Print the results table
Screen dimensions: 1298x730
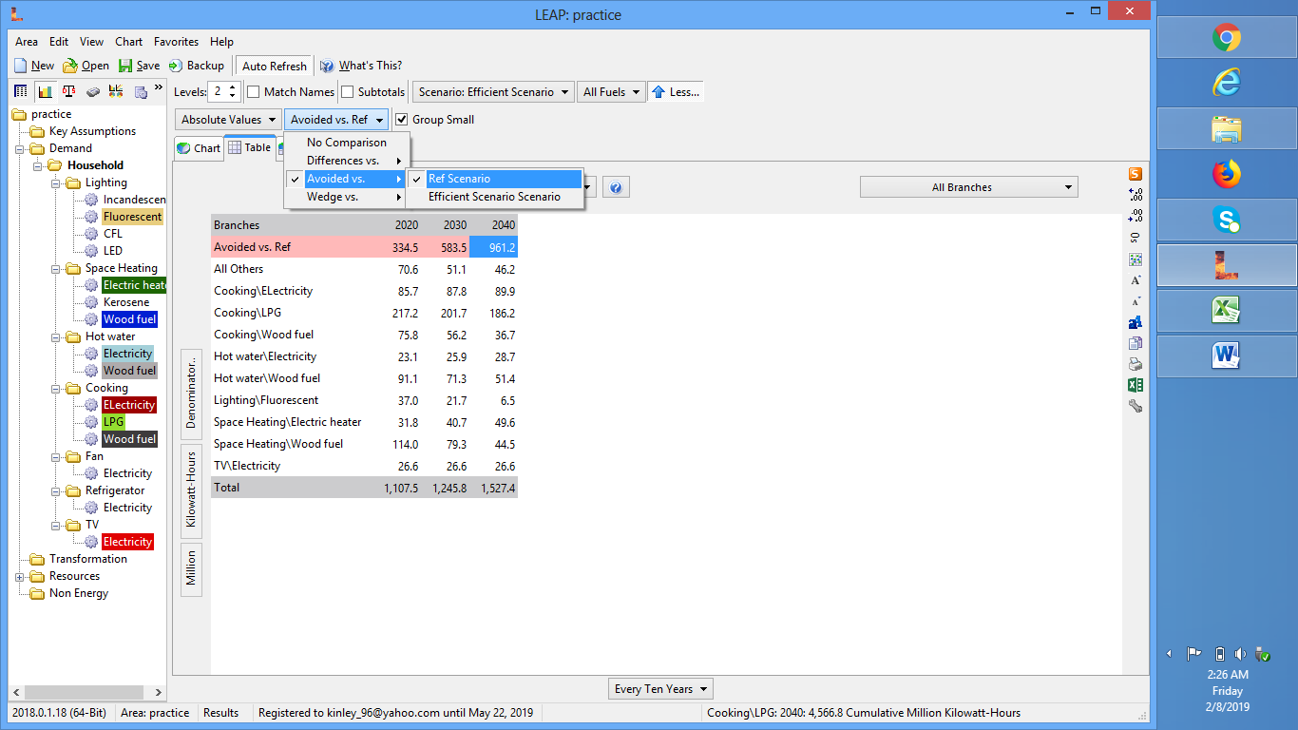pyautogui.click(x=1135, y=364)
